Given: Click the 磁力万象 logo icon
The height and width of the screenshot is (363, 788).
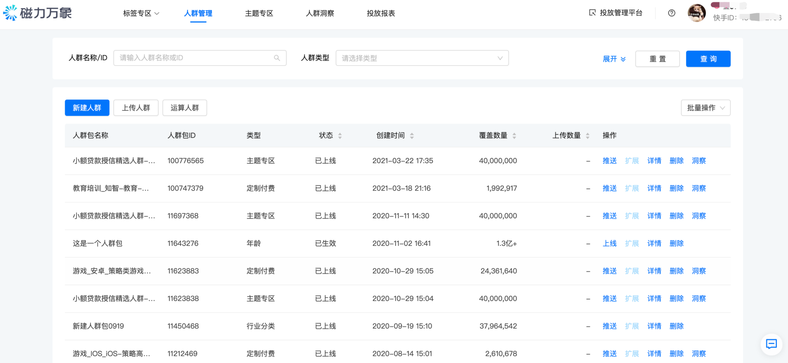Looking at the screenshot, I should tap(11, 13).
